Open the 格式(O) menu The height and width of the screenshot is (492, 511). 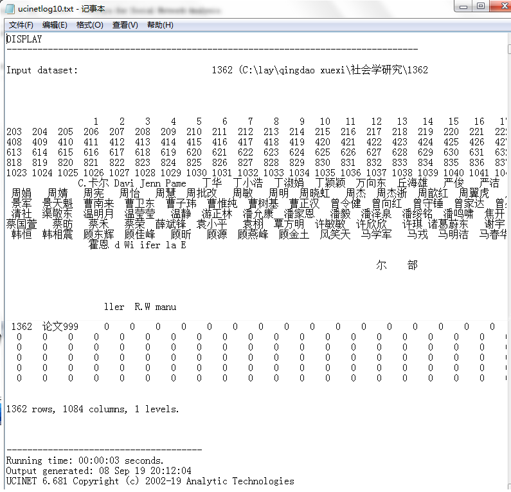89,25
